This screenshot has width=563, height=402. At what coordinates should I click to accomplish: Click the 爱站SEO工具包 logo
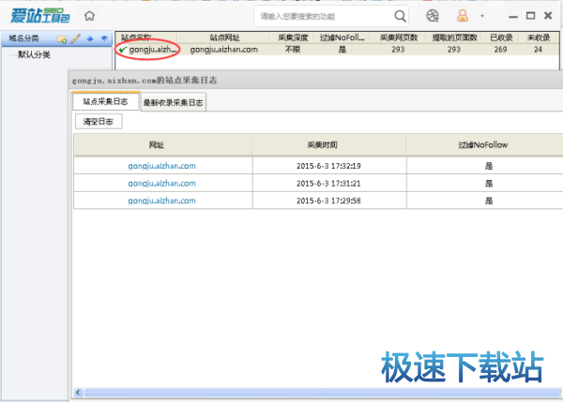(x=39, y=15)
